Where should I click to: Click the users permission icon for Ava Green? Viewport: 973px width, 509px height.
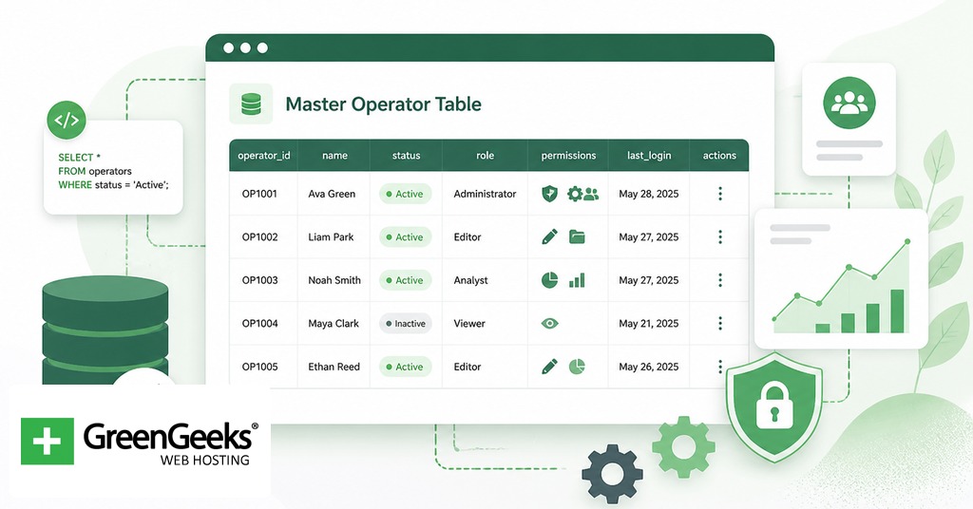click(591, 194)
